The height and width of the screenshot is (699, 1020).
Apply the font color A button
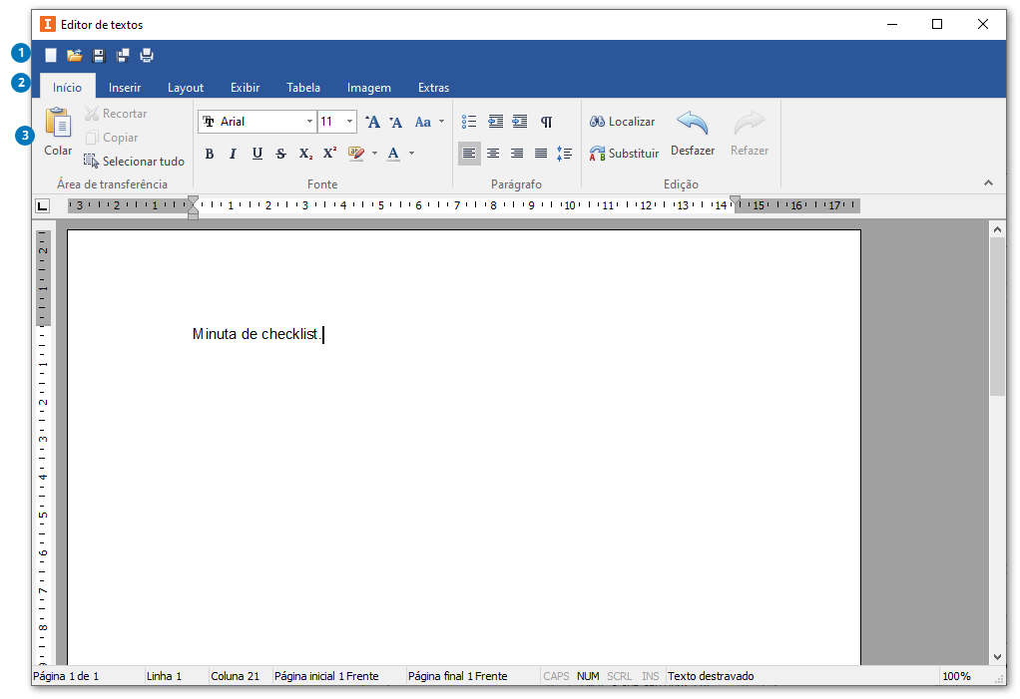[x=393, y=154]
